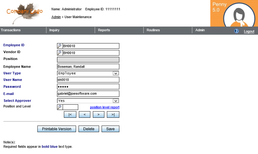Click into the E-mail input field
This screenshot has width=258, height=154.
pos(88,93)
